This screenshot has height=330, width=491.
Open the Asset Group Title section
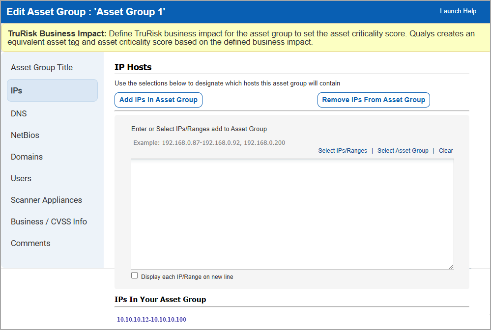point(42,67)
